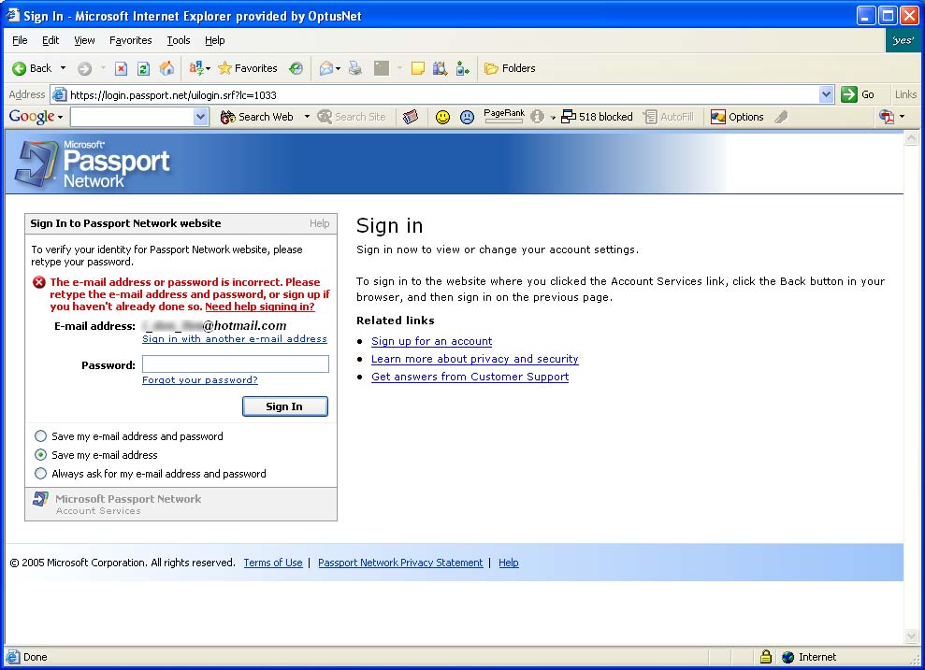
Task: Click the Search Web binoculars button
Action: click(x=256, y=117)
